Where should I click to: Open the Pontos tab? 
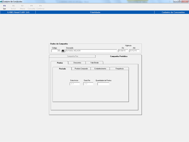60,63
